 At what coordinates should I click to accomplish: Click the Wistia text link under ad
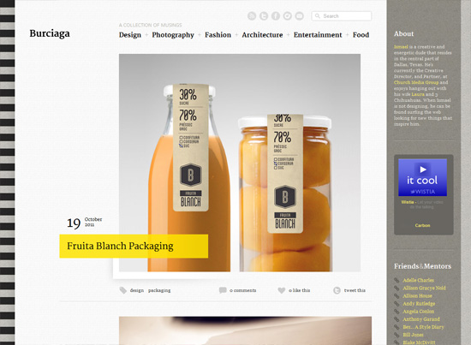click(408, 202)
